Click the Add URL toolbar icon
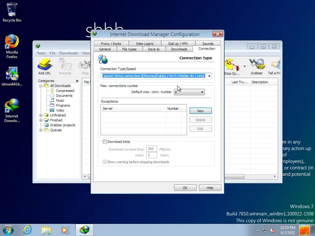 (45, 66)
